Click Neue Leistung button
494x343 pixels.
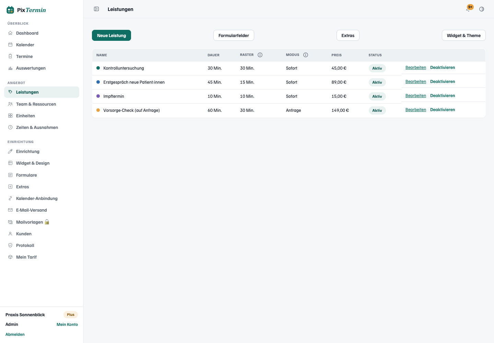click(x=111, y=35)
